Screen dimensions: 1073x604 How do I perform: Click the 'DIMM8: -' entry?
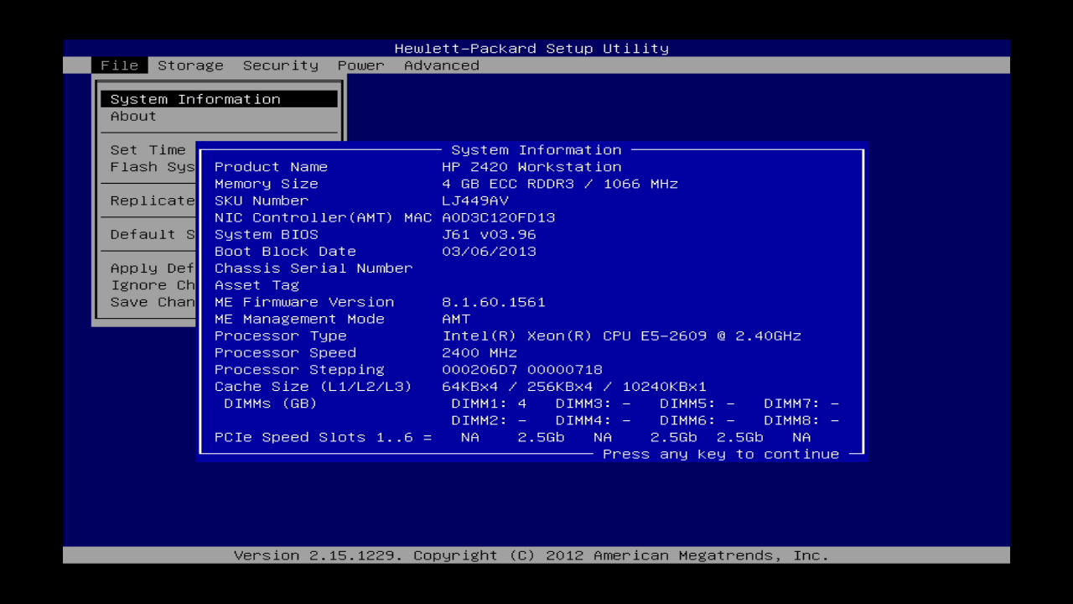pos(801,420)
